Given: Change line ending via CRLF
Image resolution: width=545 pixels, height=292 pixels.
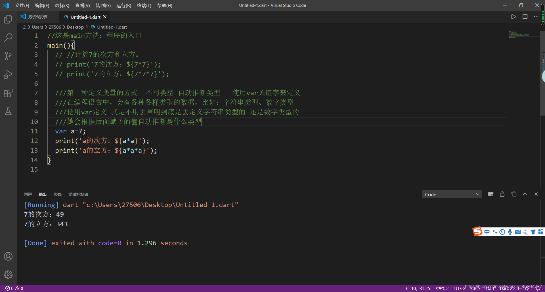Looking at the screenshot, I should pos(476,288).
